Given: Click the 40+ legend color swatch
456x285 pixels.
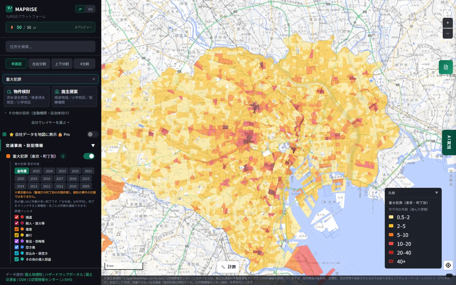Looking at the screenshot, I should (391, 262).
